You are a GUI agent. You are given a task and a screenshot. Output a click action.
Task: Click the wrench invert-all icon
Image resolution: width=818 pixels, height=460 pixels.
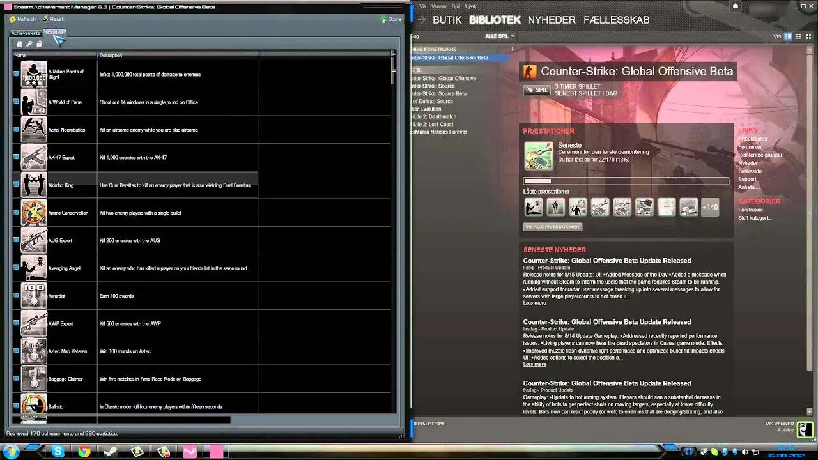point(29,44)
